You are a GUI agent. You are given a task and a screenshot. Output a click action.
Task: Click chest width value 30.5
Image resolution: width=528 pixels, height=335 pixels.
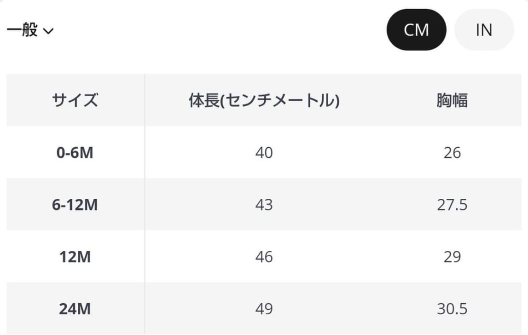click(x=452, y=309)
